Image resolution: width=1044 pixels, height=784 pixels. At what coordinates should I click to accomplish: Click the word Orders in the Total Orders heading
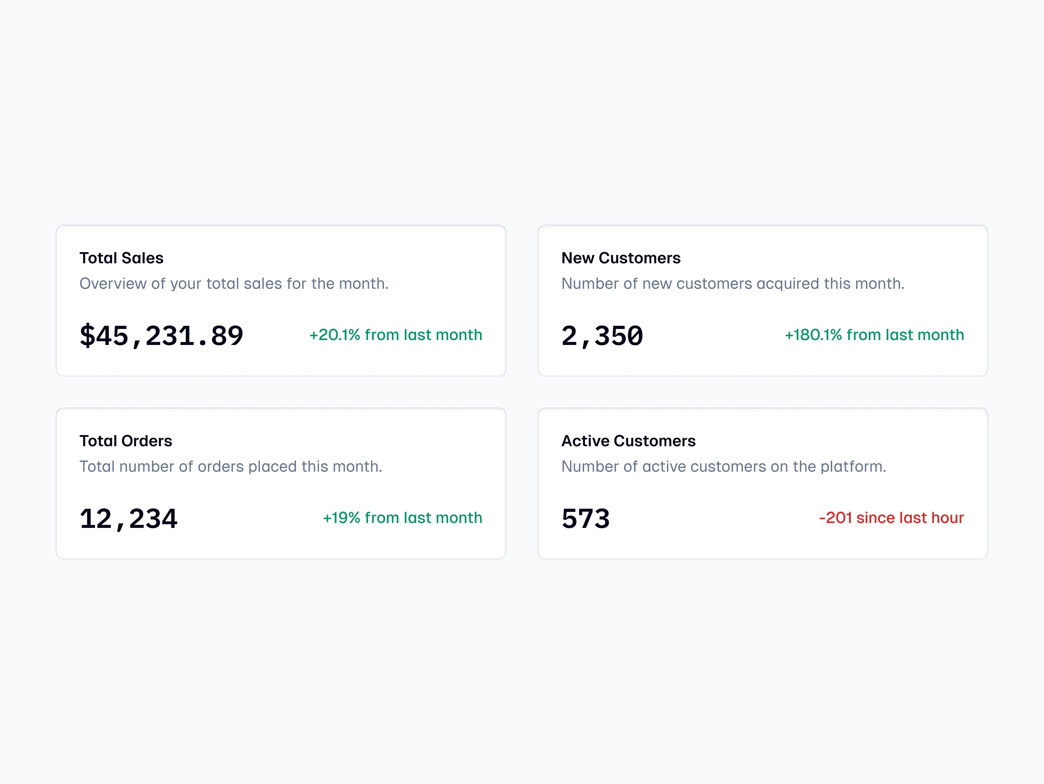[147, 441]
